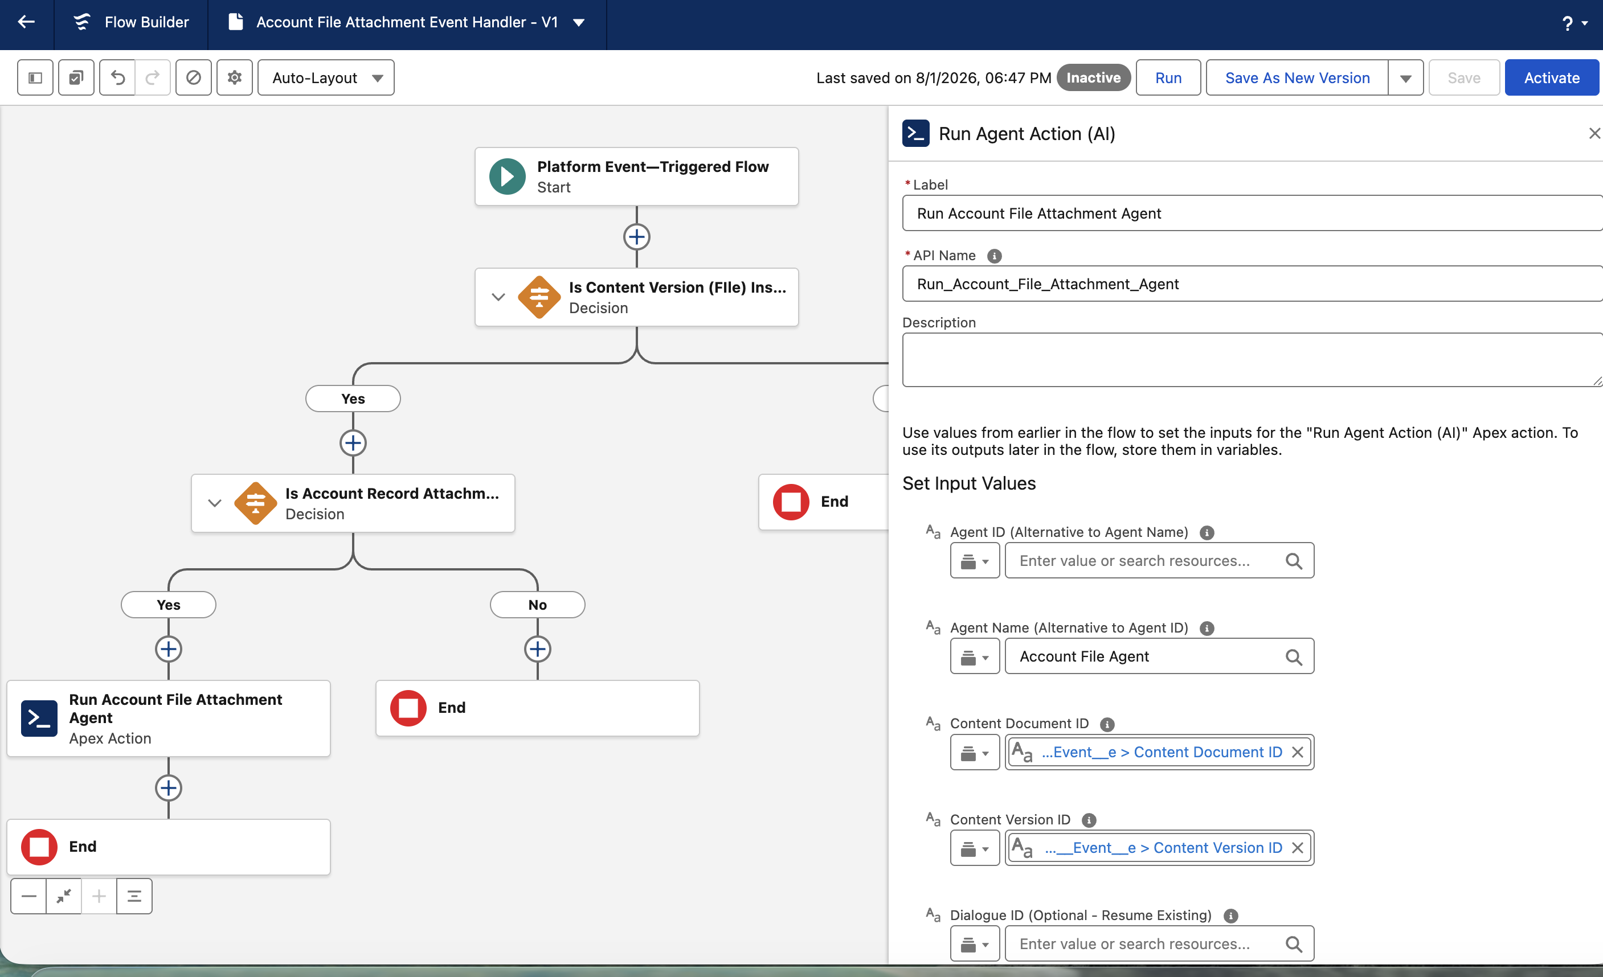This screenshot has height=977, width=1603.
Task: Open Content Version ID data type dropdown
Action: [x=975, y=848]
